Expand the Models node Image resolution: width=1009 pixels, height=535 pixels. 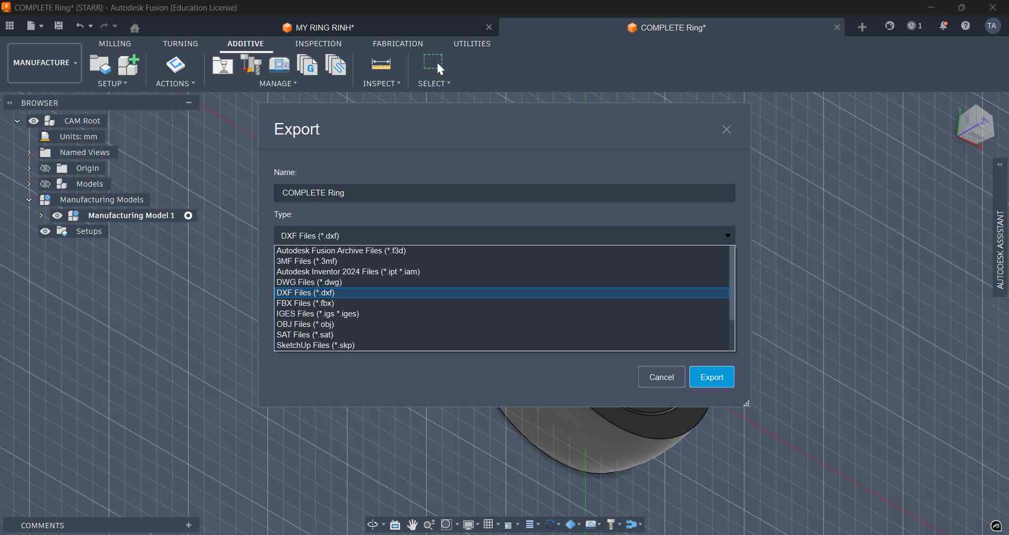click(29, 184)
